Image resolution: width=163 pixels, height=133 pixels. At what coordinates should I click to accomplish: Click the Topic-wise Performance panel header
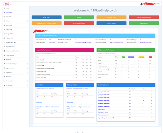pos(65,50)
